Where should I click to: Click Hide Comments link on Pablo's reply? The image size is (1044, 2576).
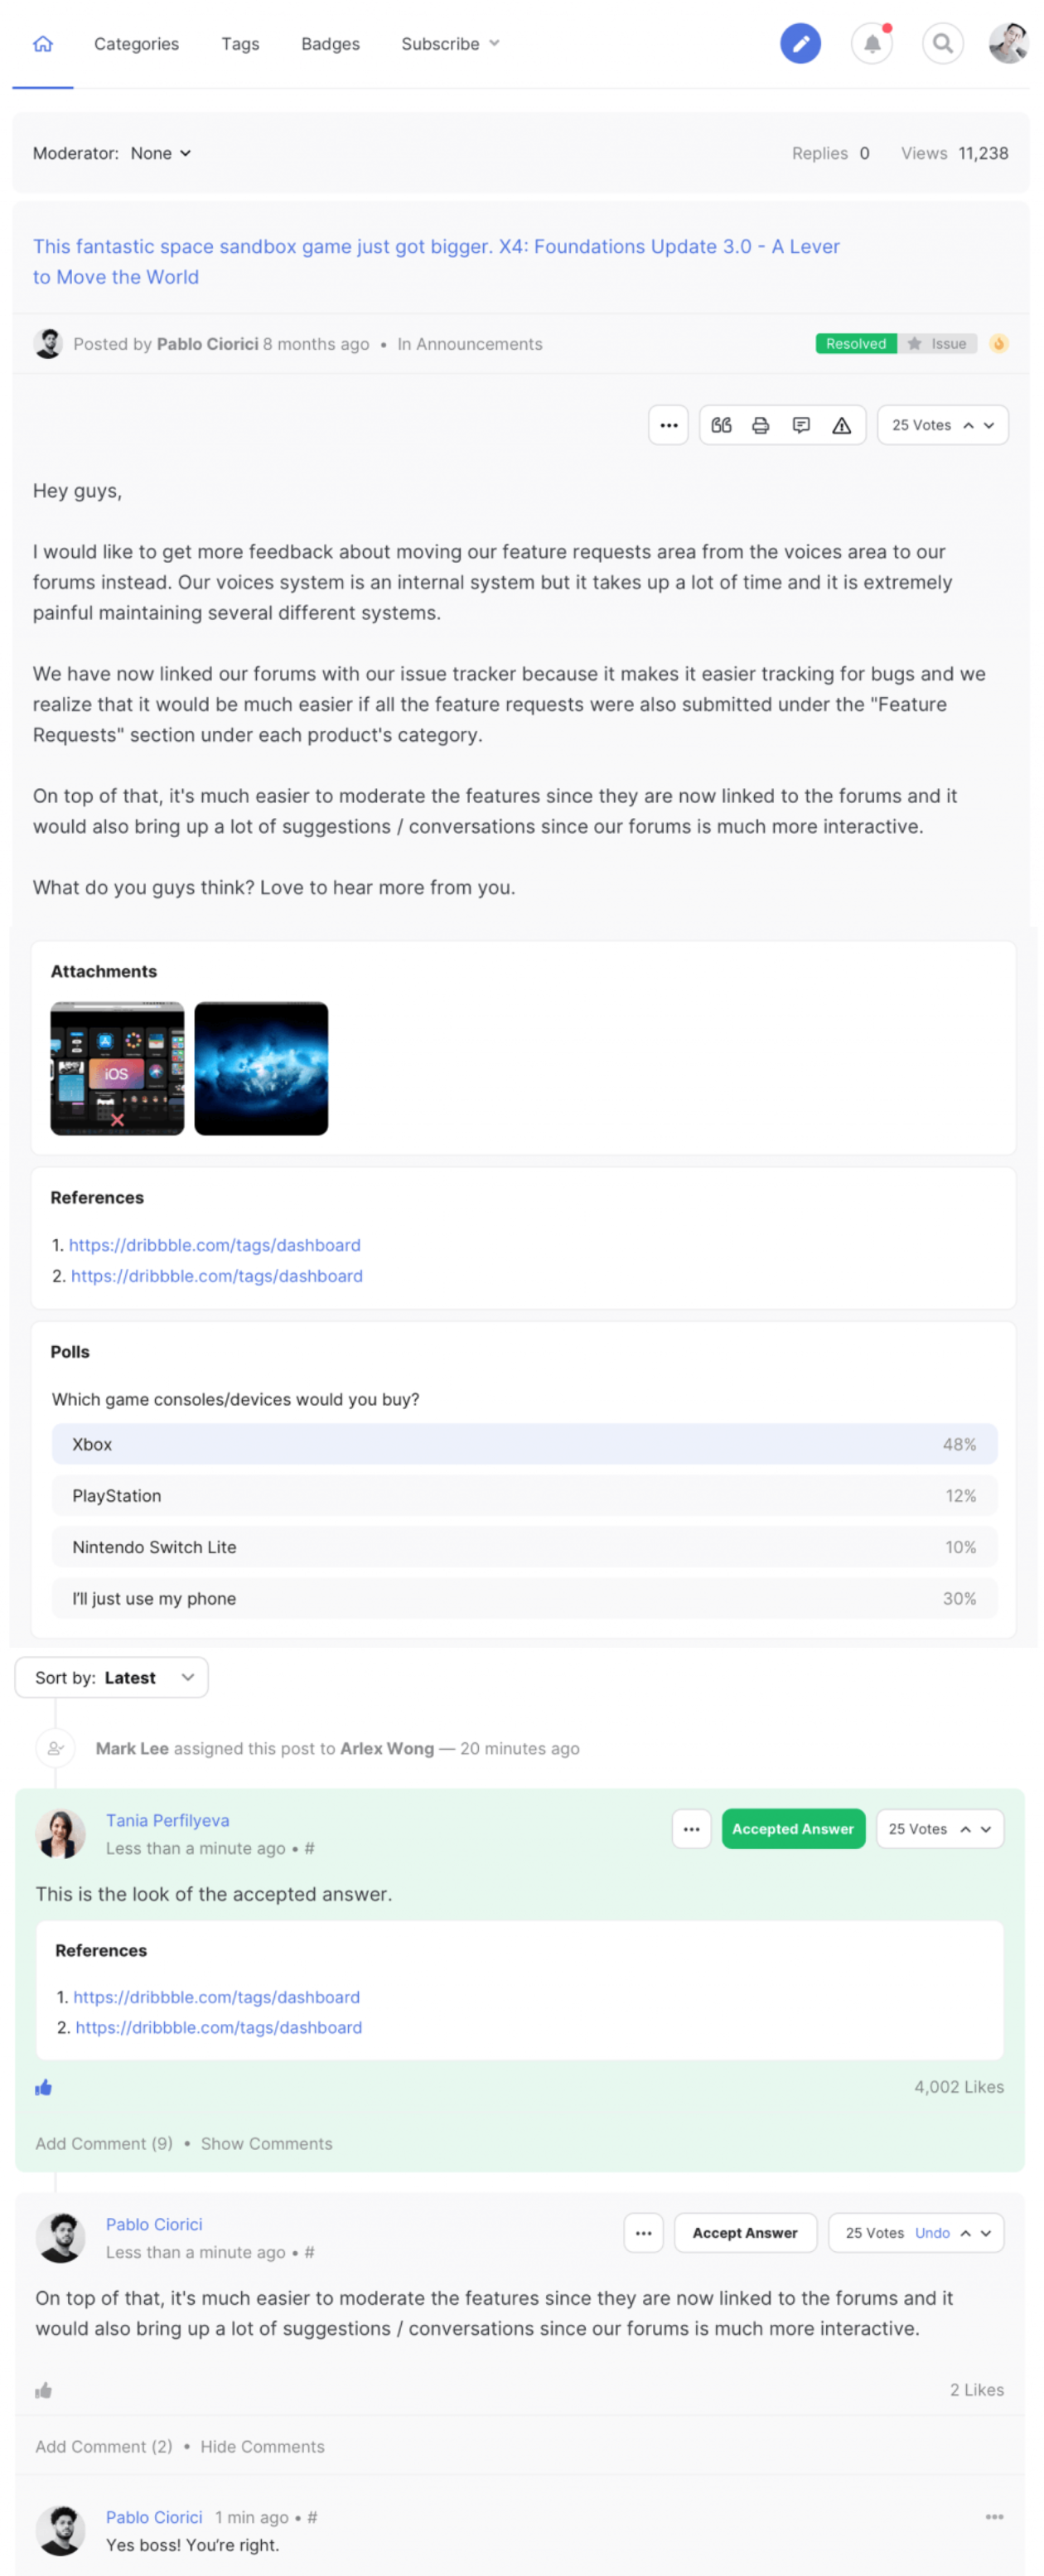[x=262, y=2446]
